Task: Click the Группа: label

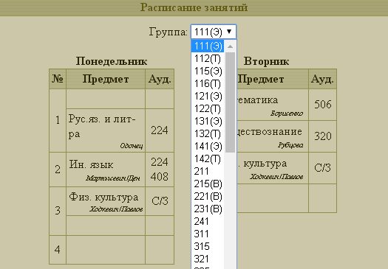Action: point(169,32)
